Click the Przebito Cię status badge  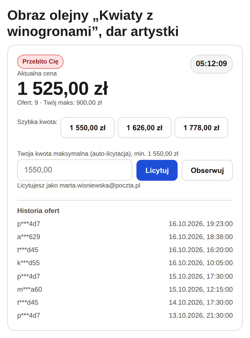pyautogui.click(x=40, y=62)
